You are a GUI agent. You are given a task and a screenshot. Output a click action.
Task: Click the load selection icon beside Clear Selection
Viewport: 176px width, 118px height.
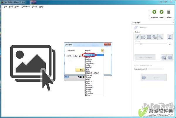coord(164,58)
